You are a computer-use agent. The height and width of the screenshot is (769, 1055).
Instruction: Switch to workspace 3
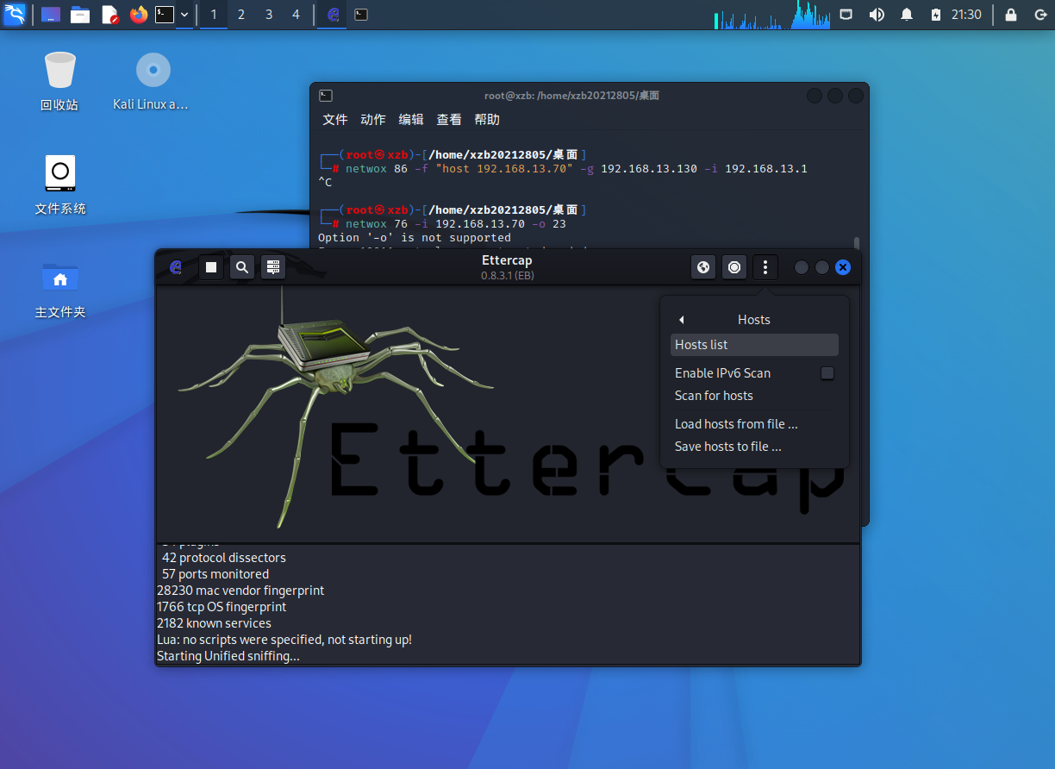coord(269,15)
